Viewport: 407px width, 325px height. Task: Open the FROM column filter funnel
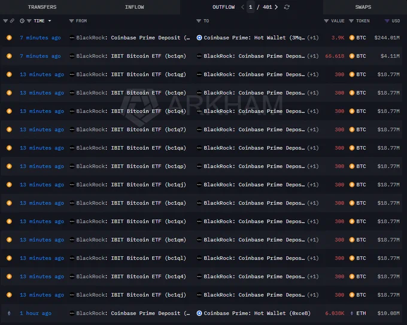pos(71,21)
